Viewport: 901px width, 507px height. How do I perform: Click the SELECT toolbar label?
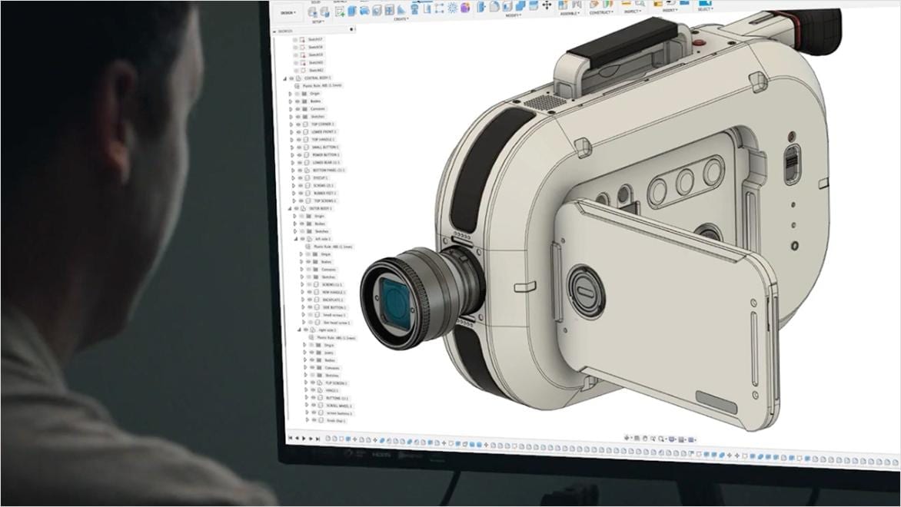(704, 8)
